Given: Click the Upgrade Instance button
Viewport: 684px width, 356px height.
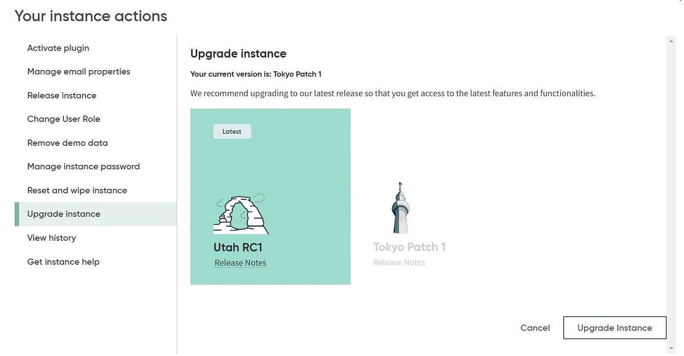Looking at the screenshot, I should pyautogui.click(x=614, y=328).
